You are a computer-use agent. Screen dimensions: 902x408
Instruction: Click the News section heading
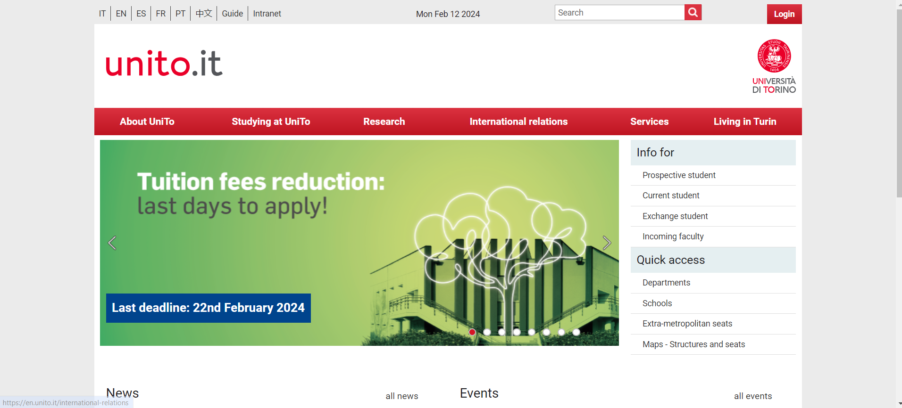[x=123, y=393]
